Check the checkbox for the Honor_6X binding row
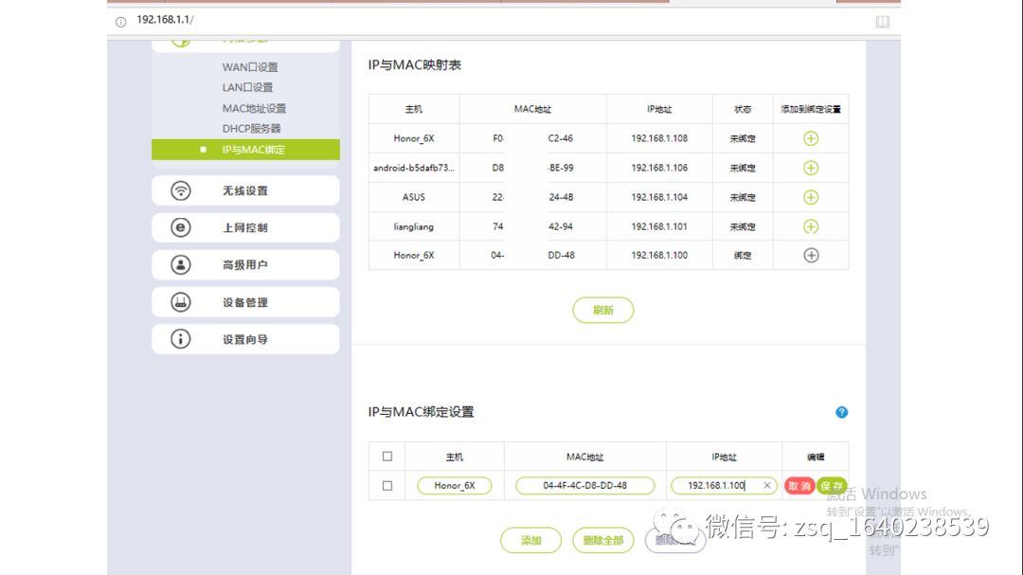Viewport: 1023px width, 575px height. (386, 485)
